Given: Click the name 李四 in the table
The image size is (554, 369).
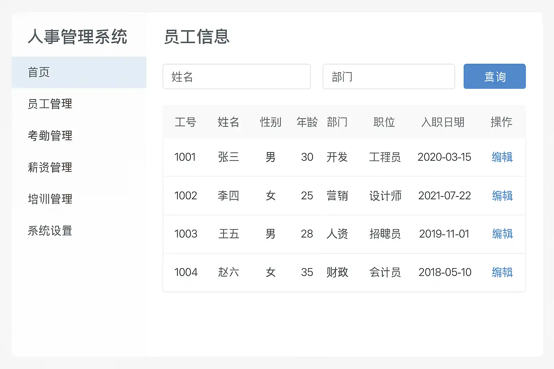Looking at the screenshot, I should tap(228, 196).
